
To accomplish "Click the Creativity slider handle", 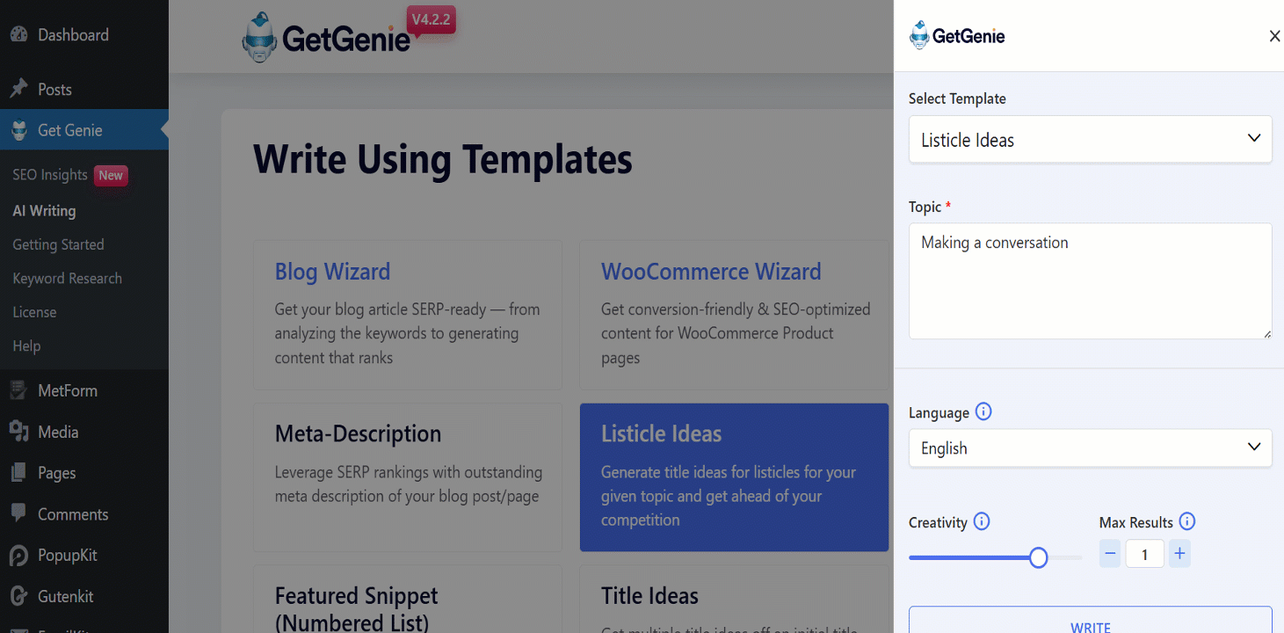I will [1038, 557].
